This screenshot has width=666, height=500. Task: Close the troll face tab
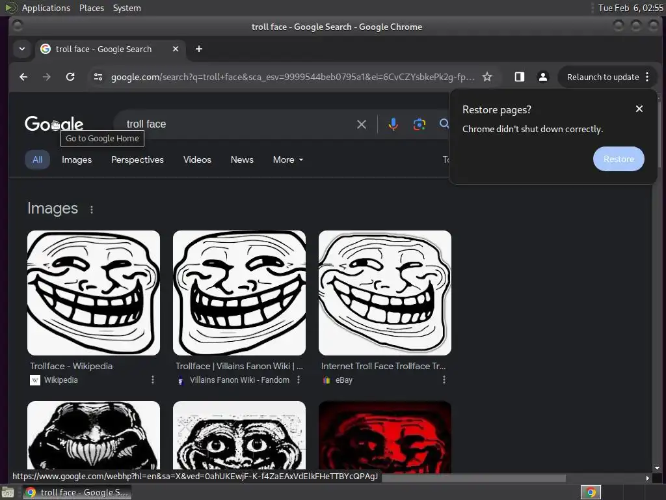(x=176, y=49)
